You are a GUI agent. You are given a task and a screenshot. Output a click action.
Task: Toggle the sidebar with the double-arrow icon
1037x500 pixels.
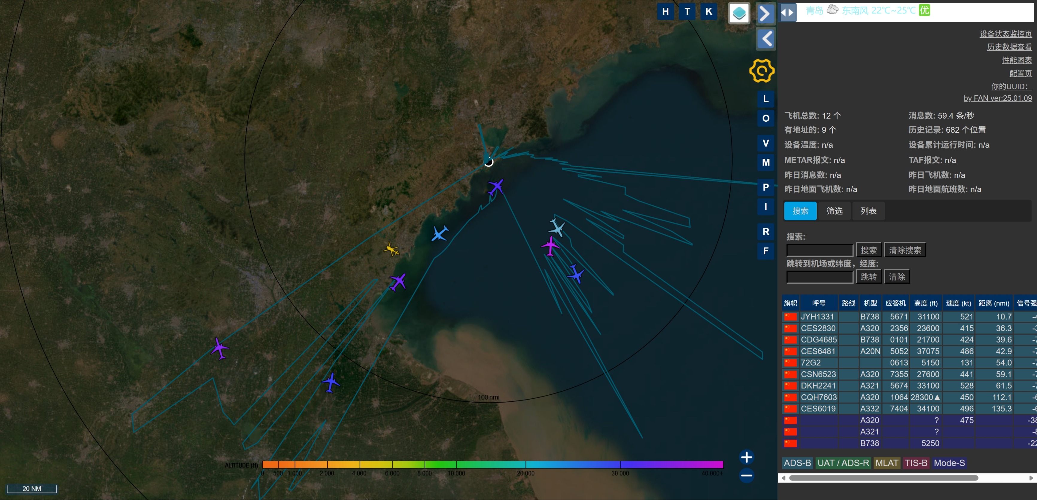tap(787, 13)
